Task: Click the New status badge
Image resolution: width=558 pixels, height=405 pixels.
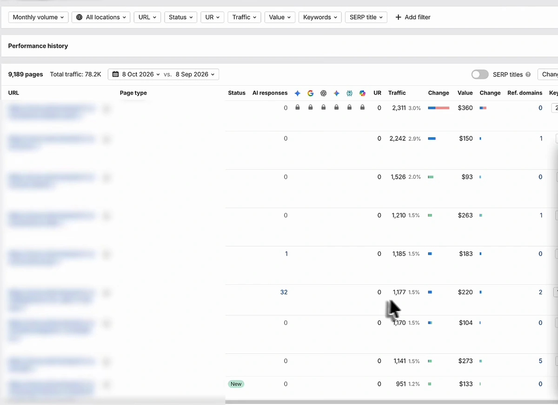Action: click(x=236, y=384)
